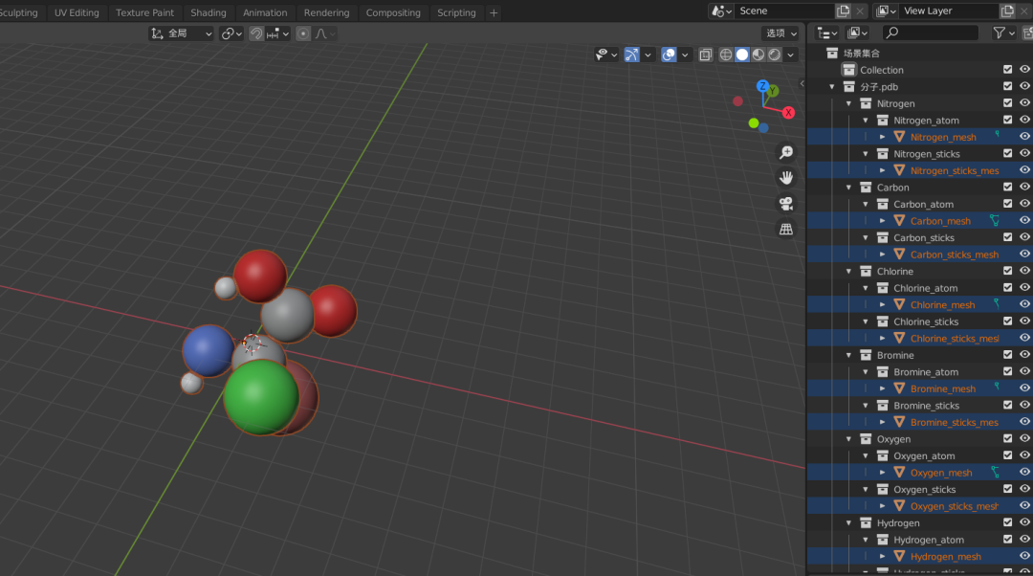Toggle viewport overlays icon

[669, 55]
